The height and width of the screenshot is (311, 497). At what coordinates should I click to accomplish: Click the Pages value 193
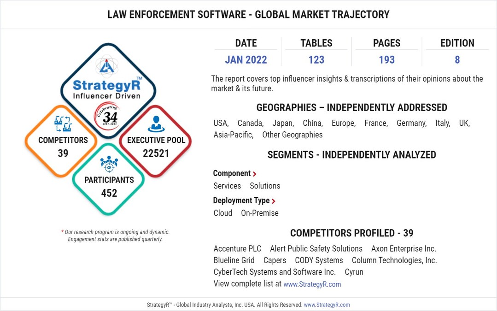tap(387, 59)
